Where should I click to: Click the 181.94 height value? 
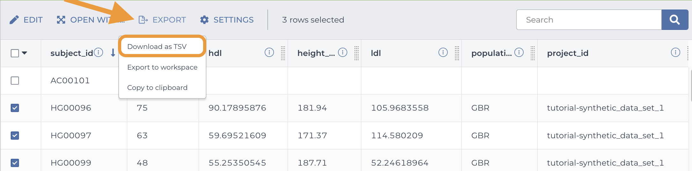click(x=312, y=108)
